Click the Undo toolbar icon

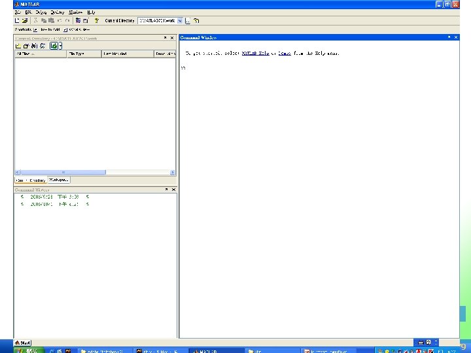point(60,20)
